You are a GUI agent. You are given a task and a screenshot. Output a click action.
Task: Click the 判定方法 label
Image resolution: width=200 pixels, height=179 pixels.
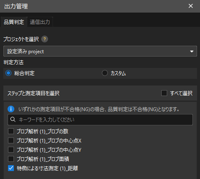[13, 62]
